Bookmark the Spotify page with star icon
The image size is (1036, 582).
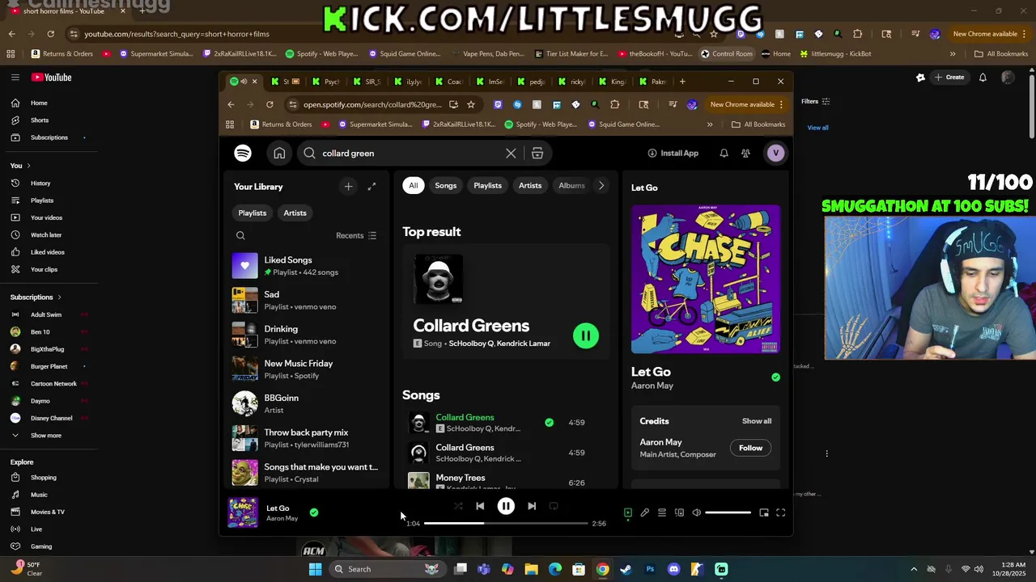[471, 104]
